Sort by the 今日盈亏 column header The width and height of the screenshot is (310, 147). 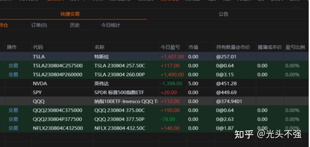[x=170, y=47]
